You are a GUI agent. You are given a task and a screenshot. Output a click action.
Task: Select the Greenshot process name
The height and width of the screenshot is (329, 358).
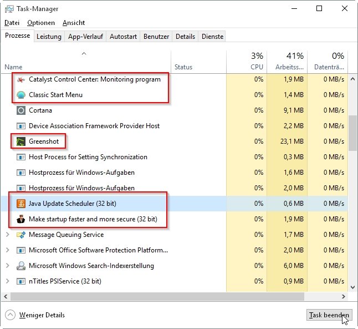44,141
